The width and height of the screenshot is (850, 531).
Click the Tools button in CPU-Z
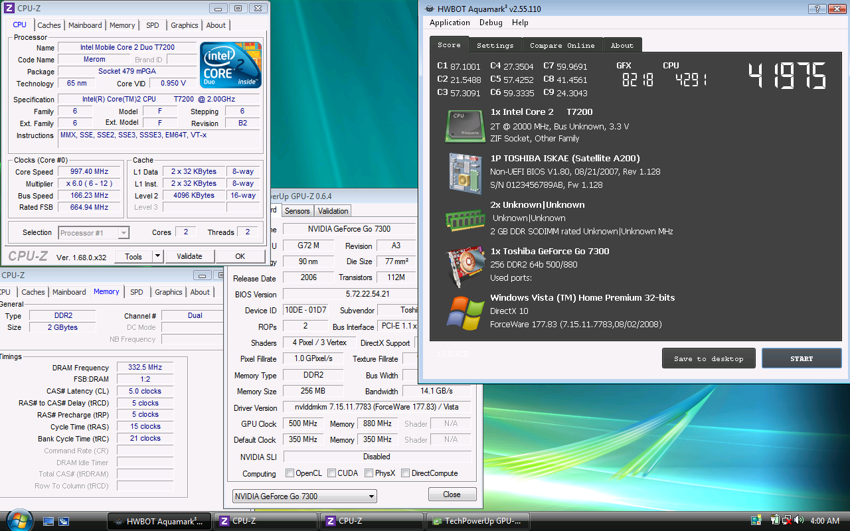(133, 256)
